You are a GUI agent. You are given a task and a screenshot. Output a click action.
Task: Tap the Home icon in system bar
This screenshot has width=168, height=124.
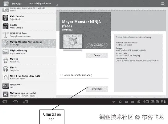point(15,102)
